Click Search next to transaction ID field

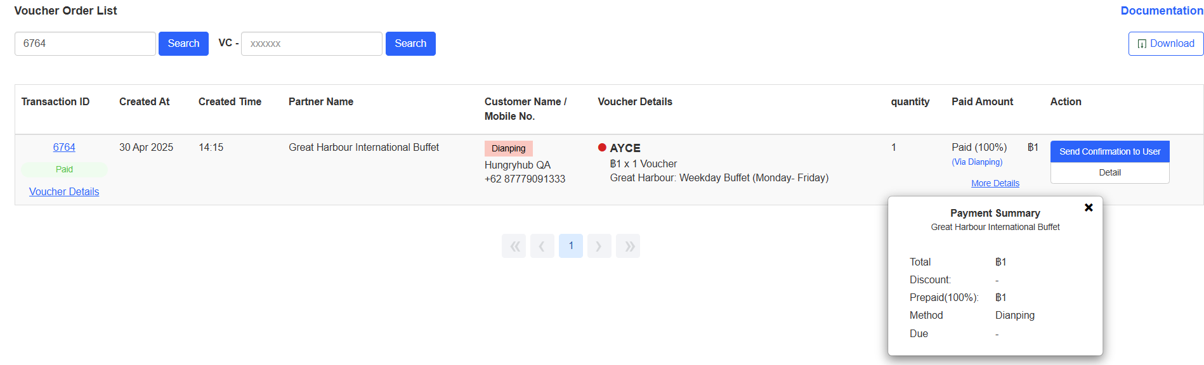183,44
